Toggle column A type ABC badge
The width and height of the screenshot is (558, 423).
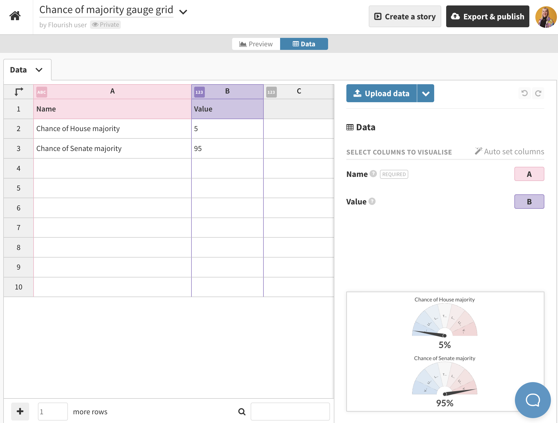[42, 92]
